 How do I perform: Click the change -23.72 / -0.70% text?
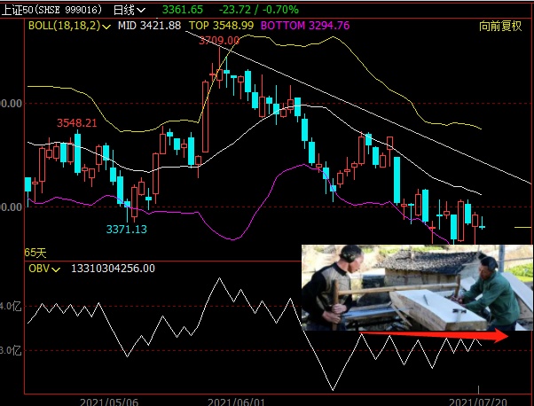click(x=258, y=10)
